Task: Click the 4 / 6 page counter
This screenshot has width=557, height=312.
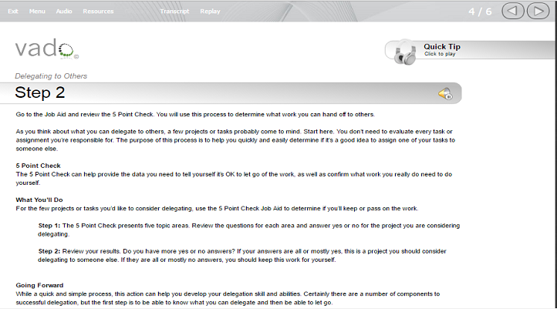Action: 480,12
